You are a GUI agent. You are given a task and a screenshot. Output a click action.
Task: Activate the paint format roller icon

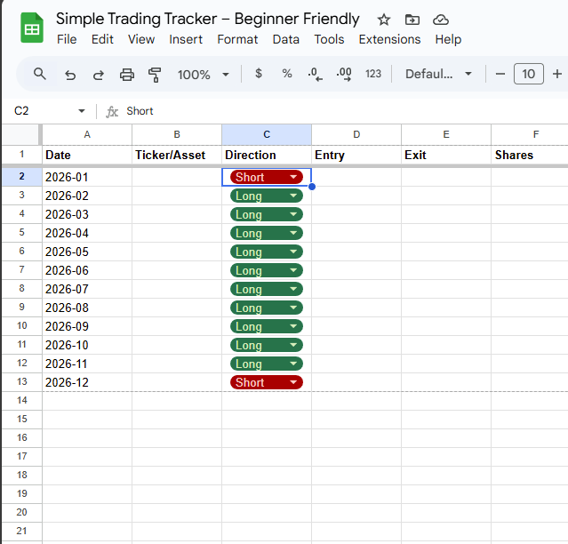point(155,75)
